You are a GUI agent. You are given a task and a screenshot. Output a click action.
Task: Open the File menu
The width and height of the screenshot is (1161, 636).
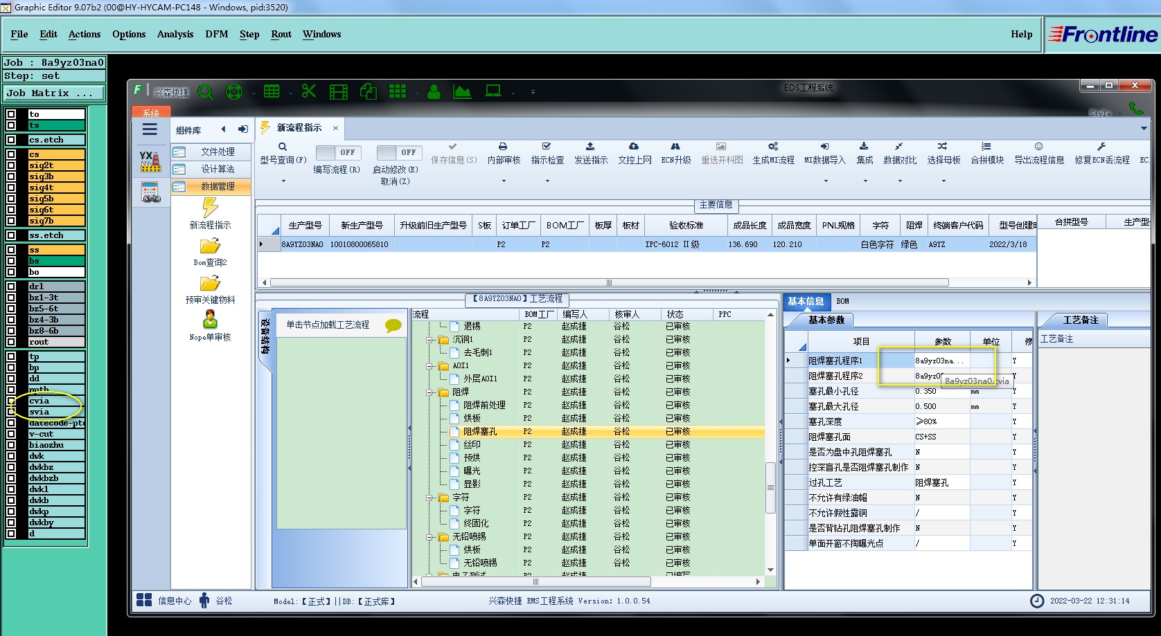tap(19, 34)
